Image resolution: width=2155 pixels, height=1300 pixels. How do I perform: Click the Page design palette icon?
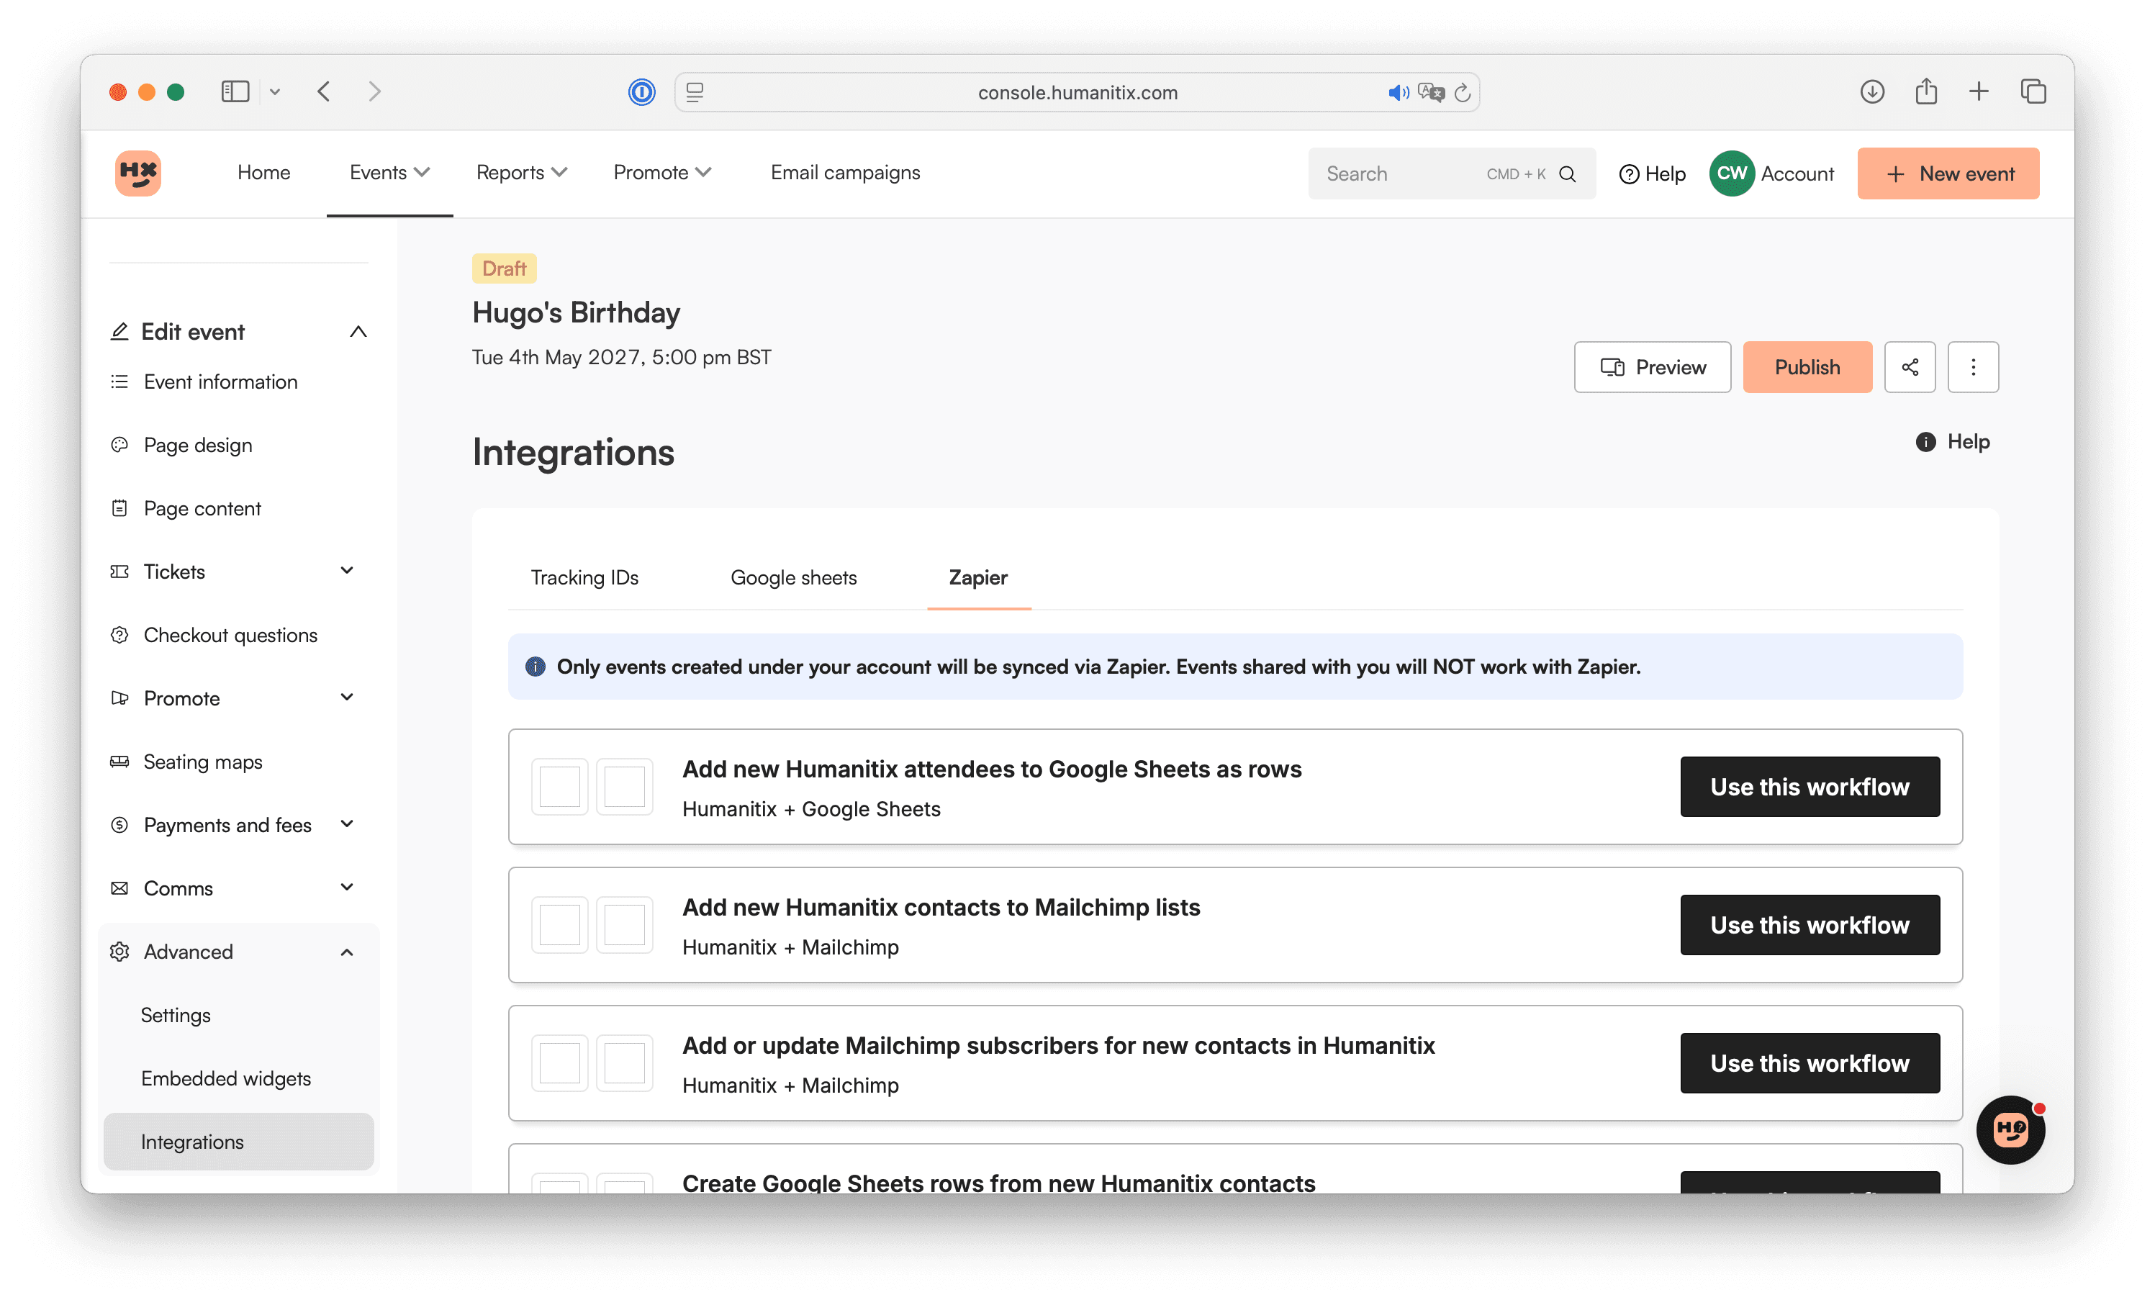[119, 444]
